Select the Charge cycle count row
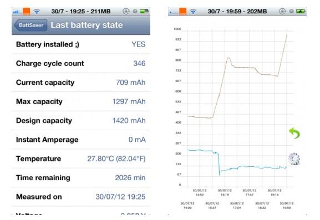Image resolution: width=320 pixels, height=220 pixels. 81,63
